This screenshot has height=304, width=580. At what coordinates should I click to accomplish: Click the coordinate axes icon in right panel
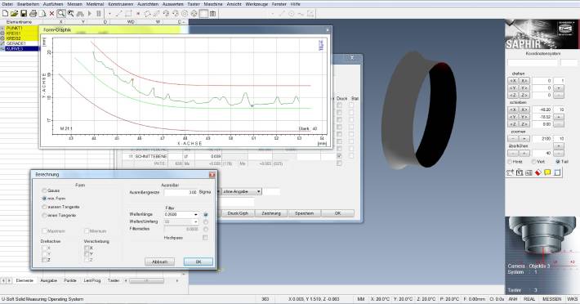511,172
